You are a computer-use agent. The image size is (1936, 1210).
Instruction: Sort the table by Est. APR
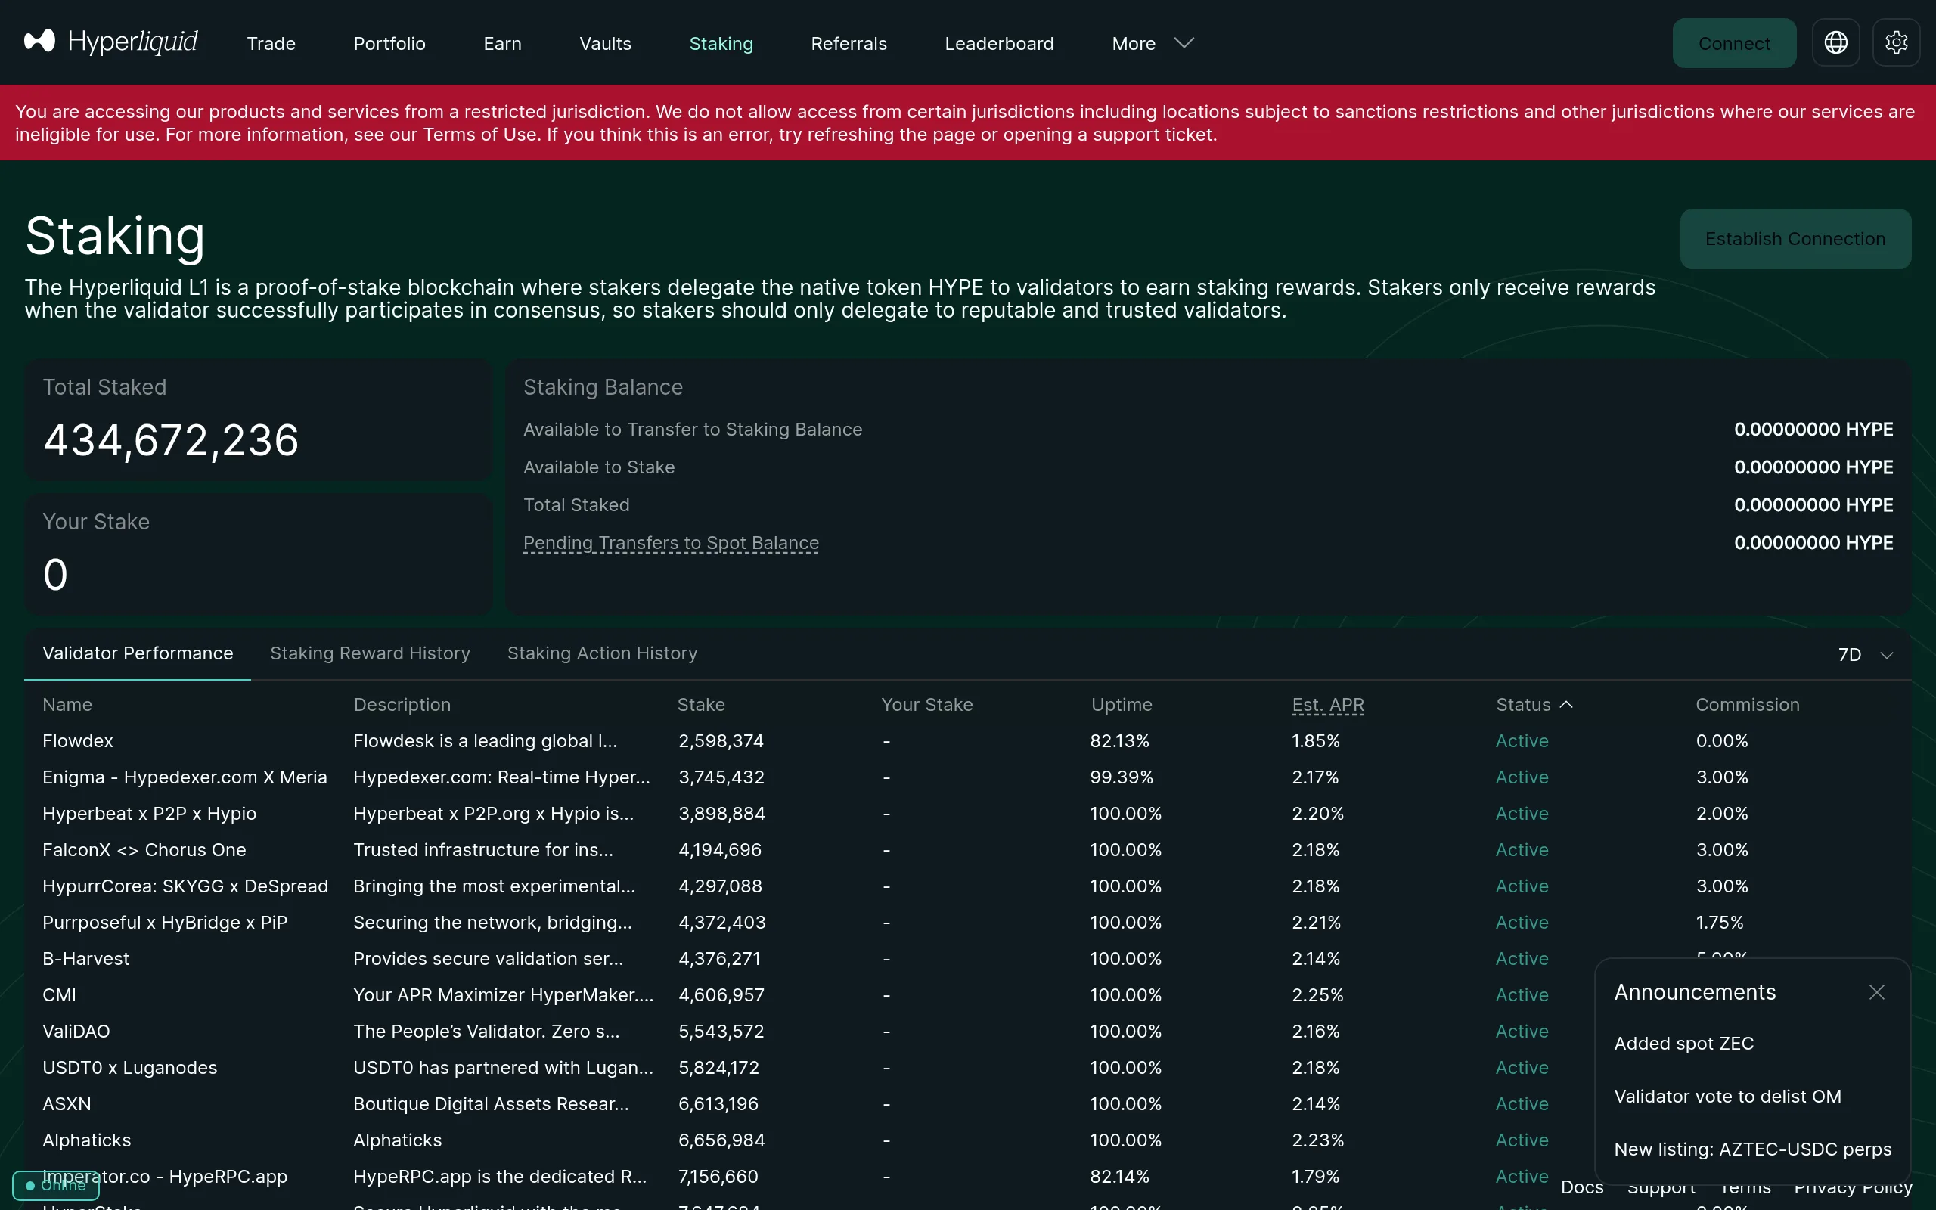(1327, 705)
